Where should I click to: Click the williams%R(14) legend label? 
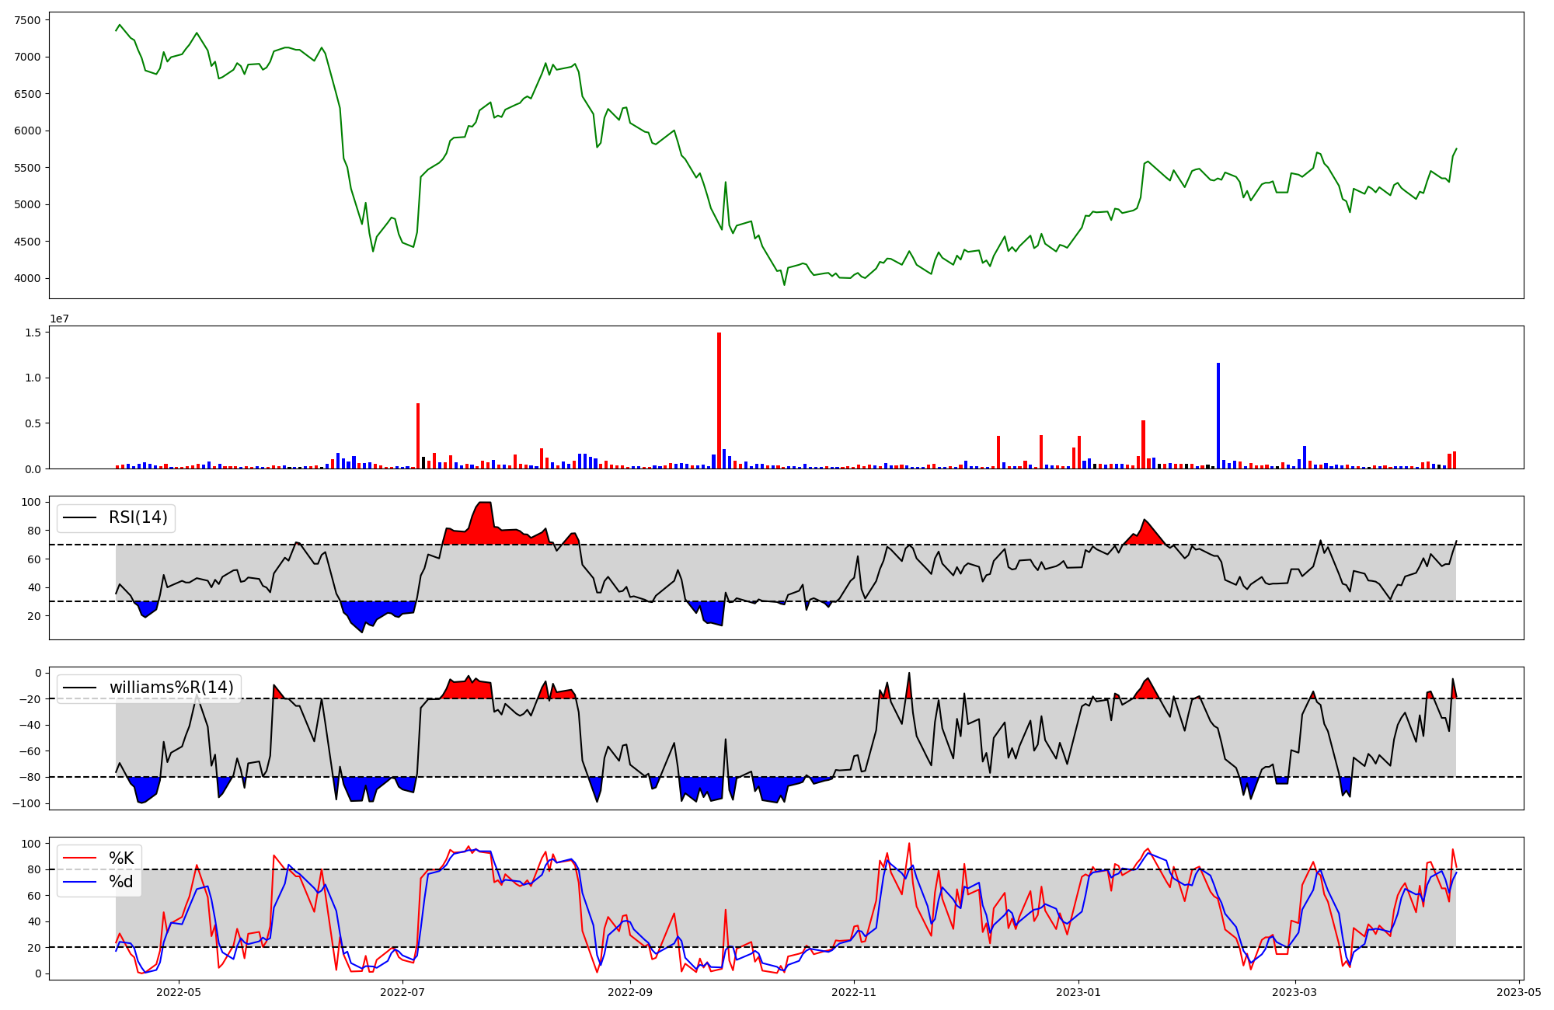[171, 688]
